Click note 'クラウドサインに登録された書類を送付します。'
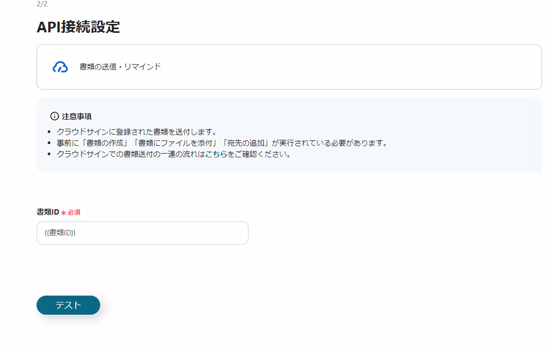This screenshot has width=550, height=347. tap(138, 132)
